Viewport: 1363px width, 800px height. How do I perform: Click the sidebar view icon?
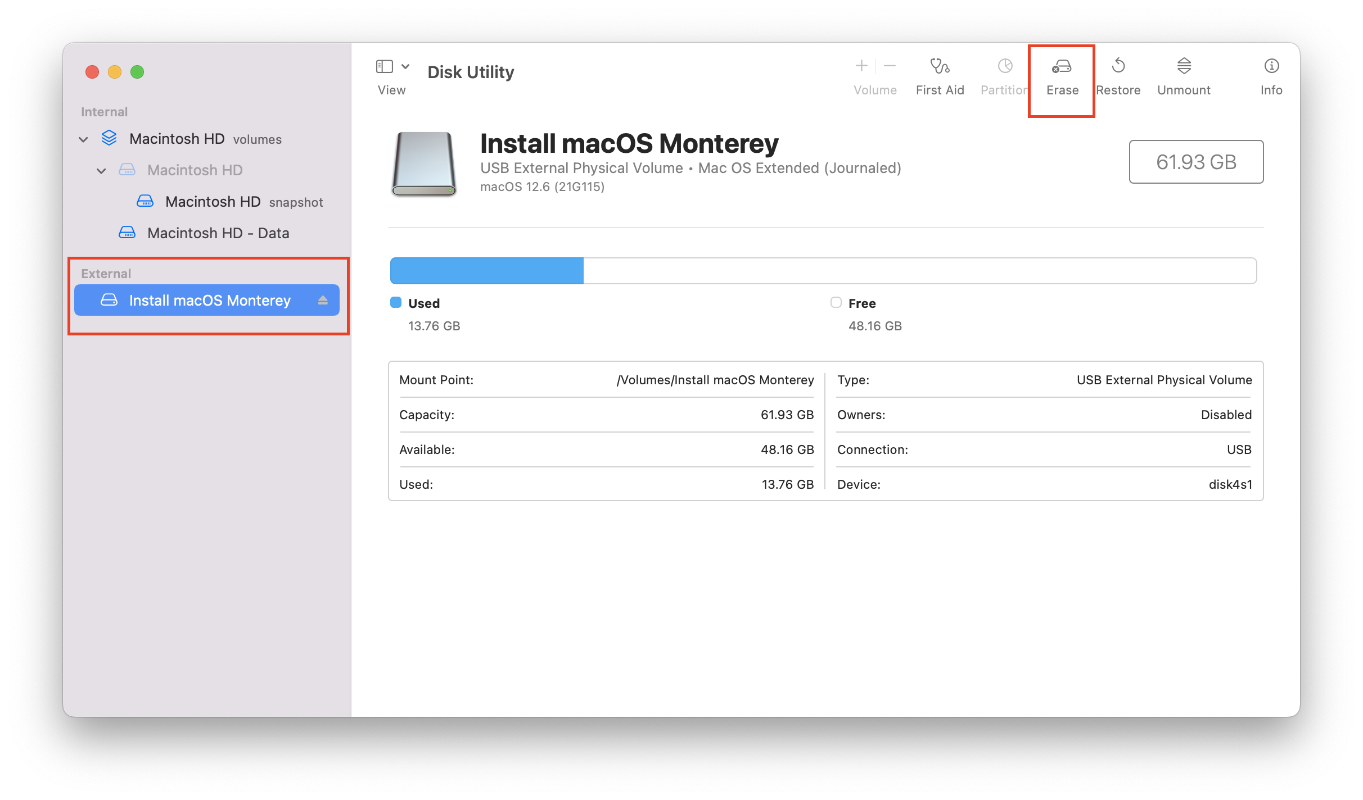[384, 66]
